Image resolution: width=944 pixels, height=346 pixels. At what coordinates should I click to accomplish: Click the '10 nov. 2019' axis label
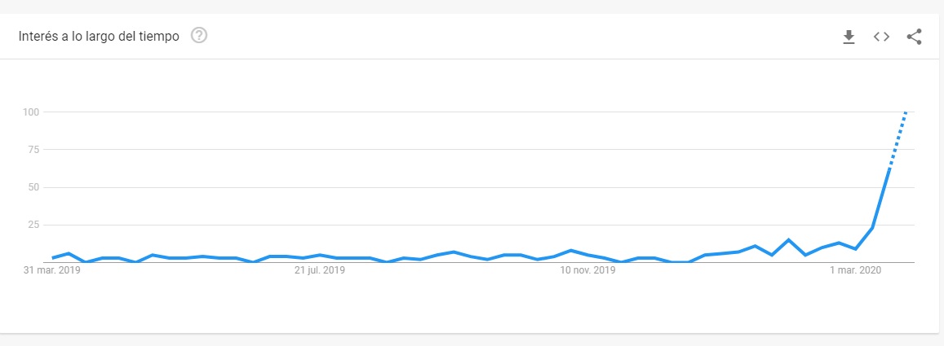pyautogui.click(x=587, y=272)
